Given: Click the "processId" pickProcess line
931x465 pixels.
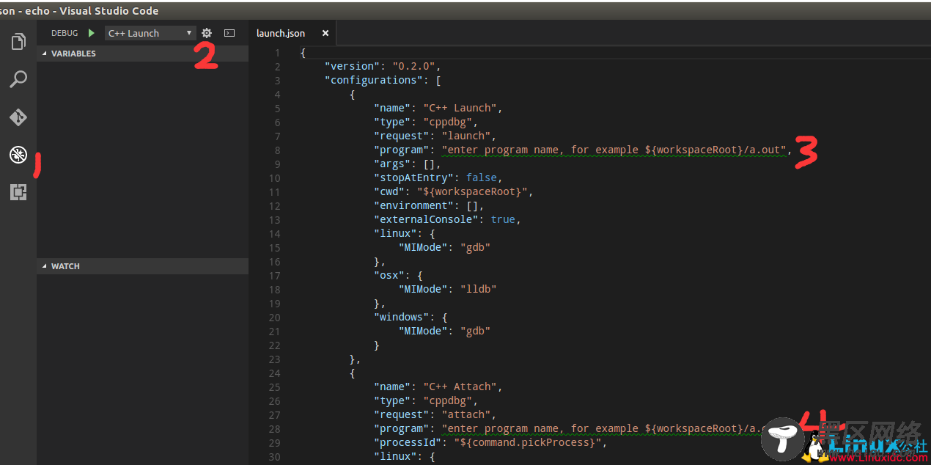Looking at the screenshot, I should point(490,442).
